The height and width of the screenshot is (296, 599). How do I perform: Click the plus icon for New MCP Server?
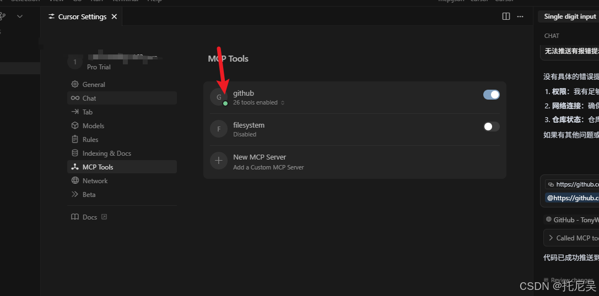pyautogui.click(x=219, y=161)
